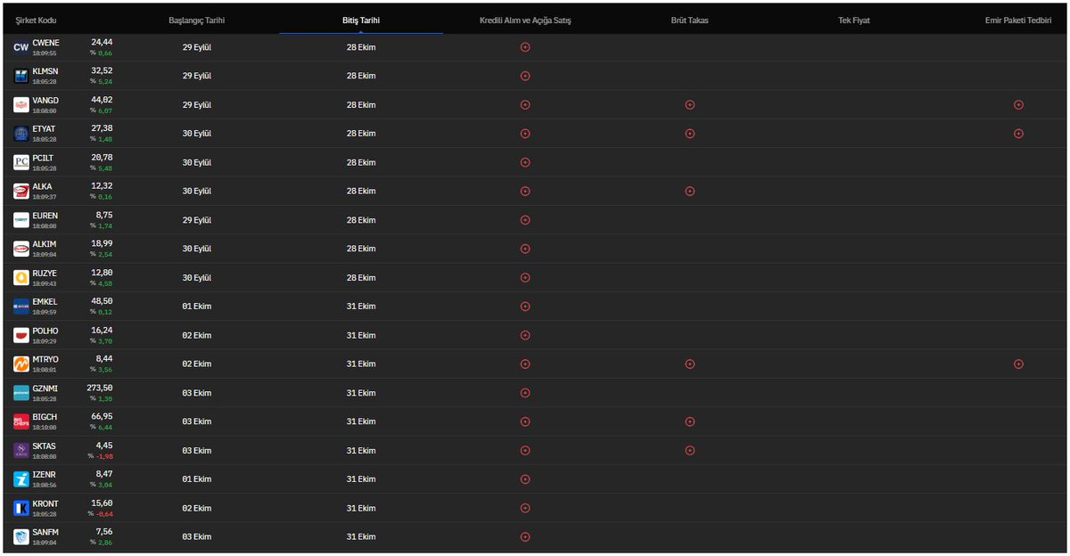Image resolution: width=1070 pixels, height=556 pixels.
Task: Open the GZNMI stock code link
Action: [x=45, y=388]
